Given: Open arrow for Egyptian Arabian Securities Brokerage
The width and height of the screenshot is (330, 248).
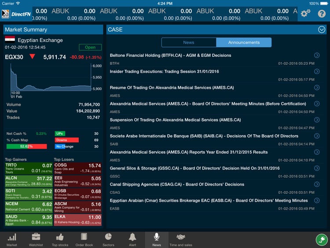Looking at the screenshot, I should click(317, 200).
